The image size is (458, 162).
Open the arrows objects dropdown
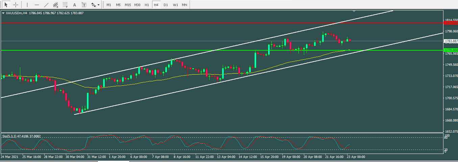click(95, 5)
